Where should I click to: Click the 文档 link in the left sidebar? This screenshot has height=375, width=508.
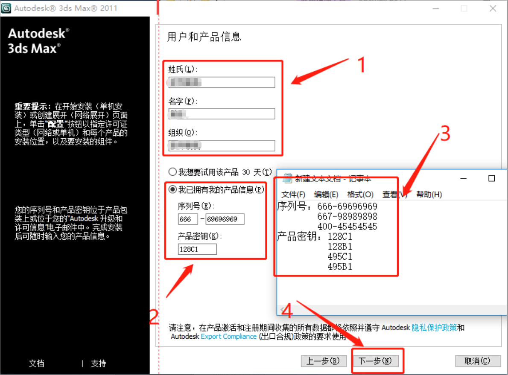37,363
